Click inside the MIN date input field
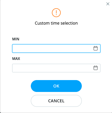The height and width of the screenshot is (113, 112). (56, 48)
